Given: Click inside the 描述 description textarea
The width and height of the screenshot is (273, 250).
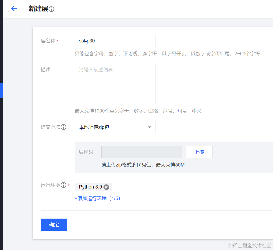Looking at the screenshot, I should tap(115, 84).
